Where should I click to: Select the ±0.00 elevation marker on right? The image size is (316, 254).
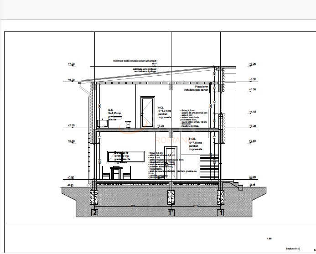253,178
